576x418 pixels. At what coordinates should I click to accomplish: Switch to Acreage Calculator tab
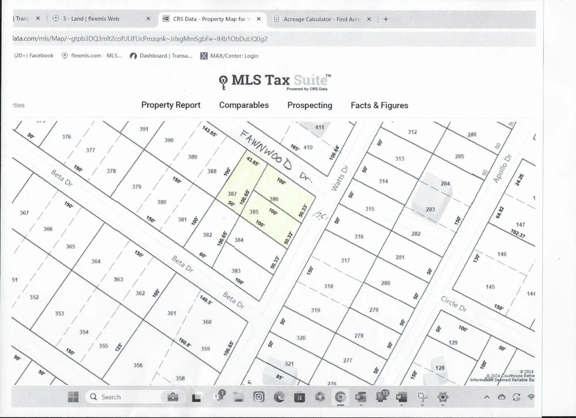322,19
